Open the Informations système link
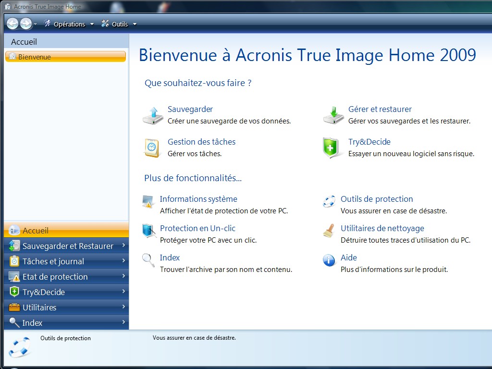Screen dimensions: 492x369 [x=198, y=199]
